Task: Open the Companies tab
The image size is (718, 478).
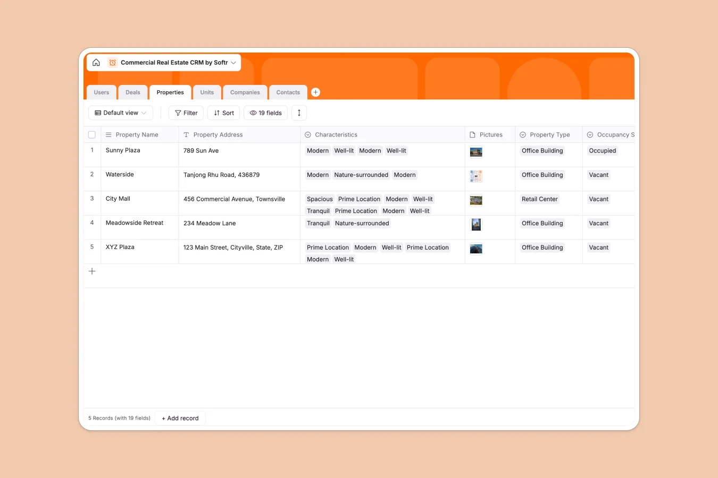Action: 245,92
